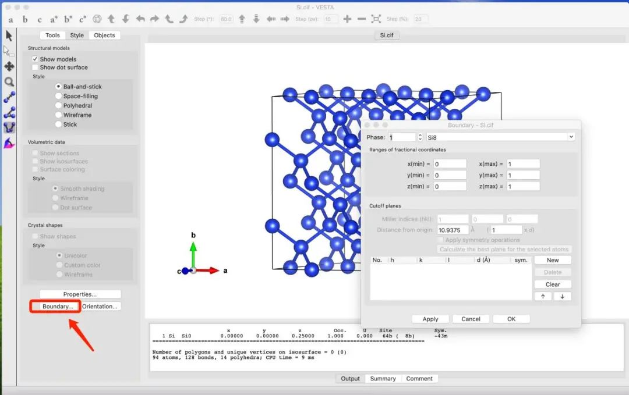Zoom in with the plus icon
This screenshot has height=395, width=629.
coord(347,19)
